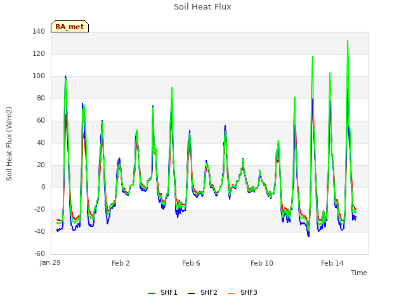Toggle the SHF3 series in the legend

[x=242, y=292]
